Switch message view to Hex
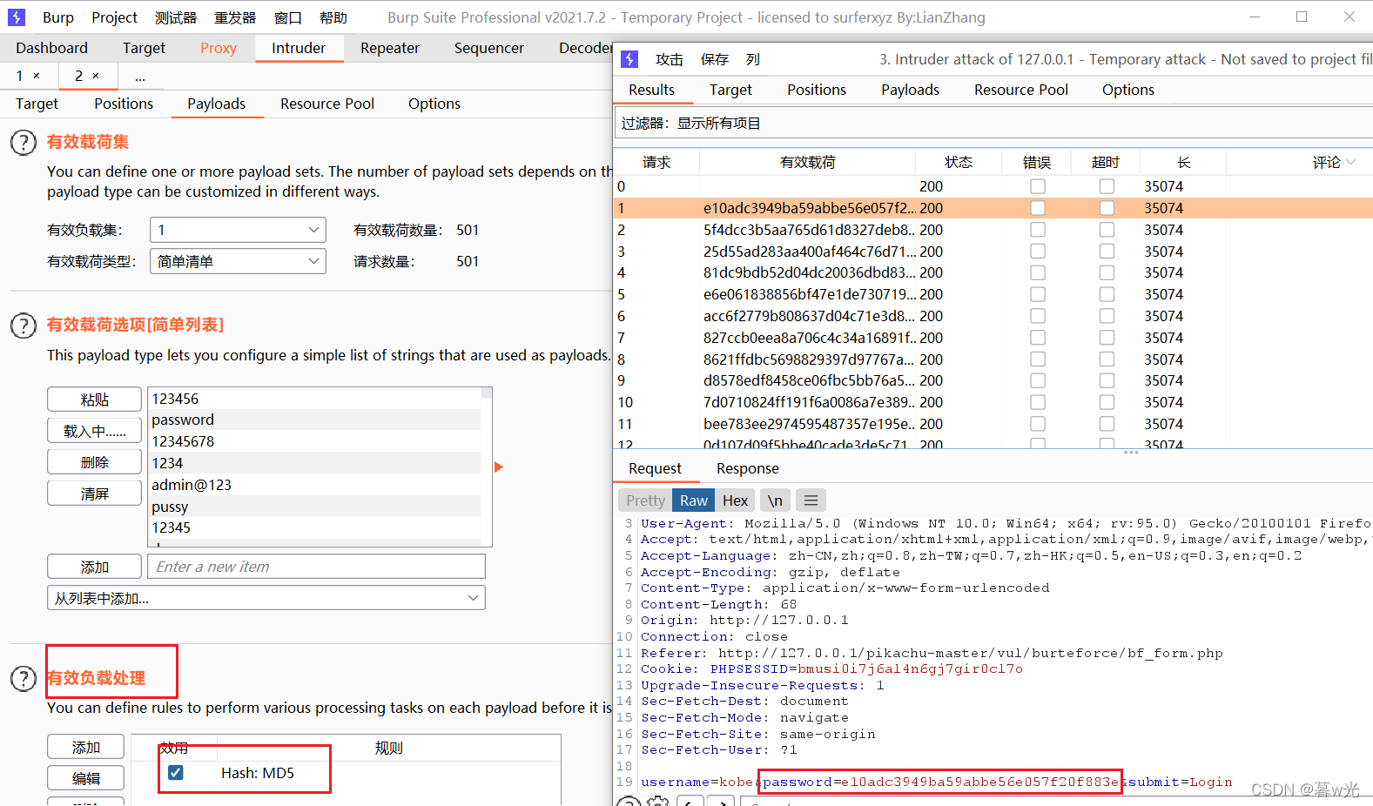This screenshot has width=1373, height=806. (x=735, y=500)
